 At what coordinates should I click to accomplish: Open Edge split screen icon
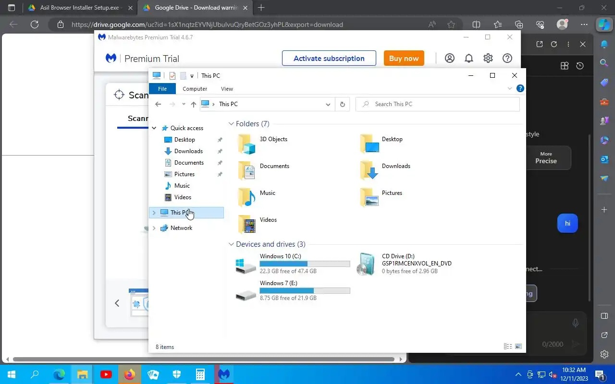tap(476, 24)
